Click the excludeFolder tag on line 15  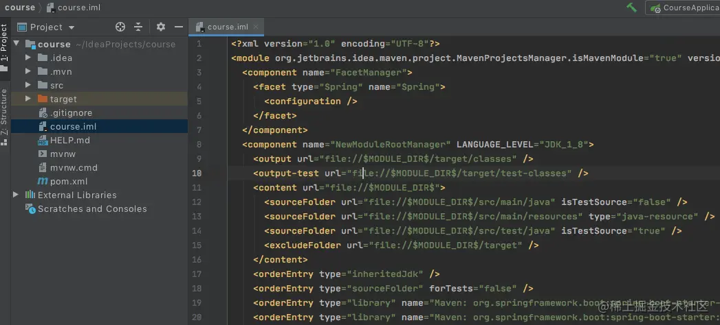point(303,245)
